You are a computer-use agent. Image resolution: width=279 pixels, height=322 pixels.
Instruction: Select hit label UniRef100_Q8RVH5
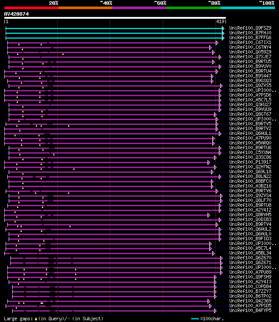250,215
